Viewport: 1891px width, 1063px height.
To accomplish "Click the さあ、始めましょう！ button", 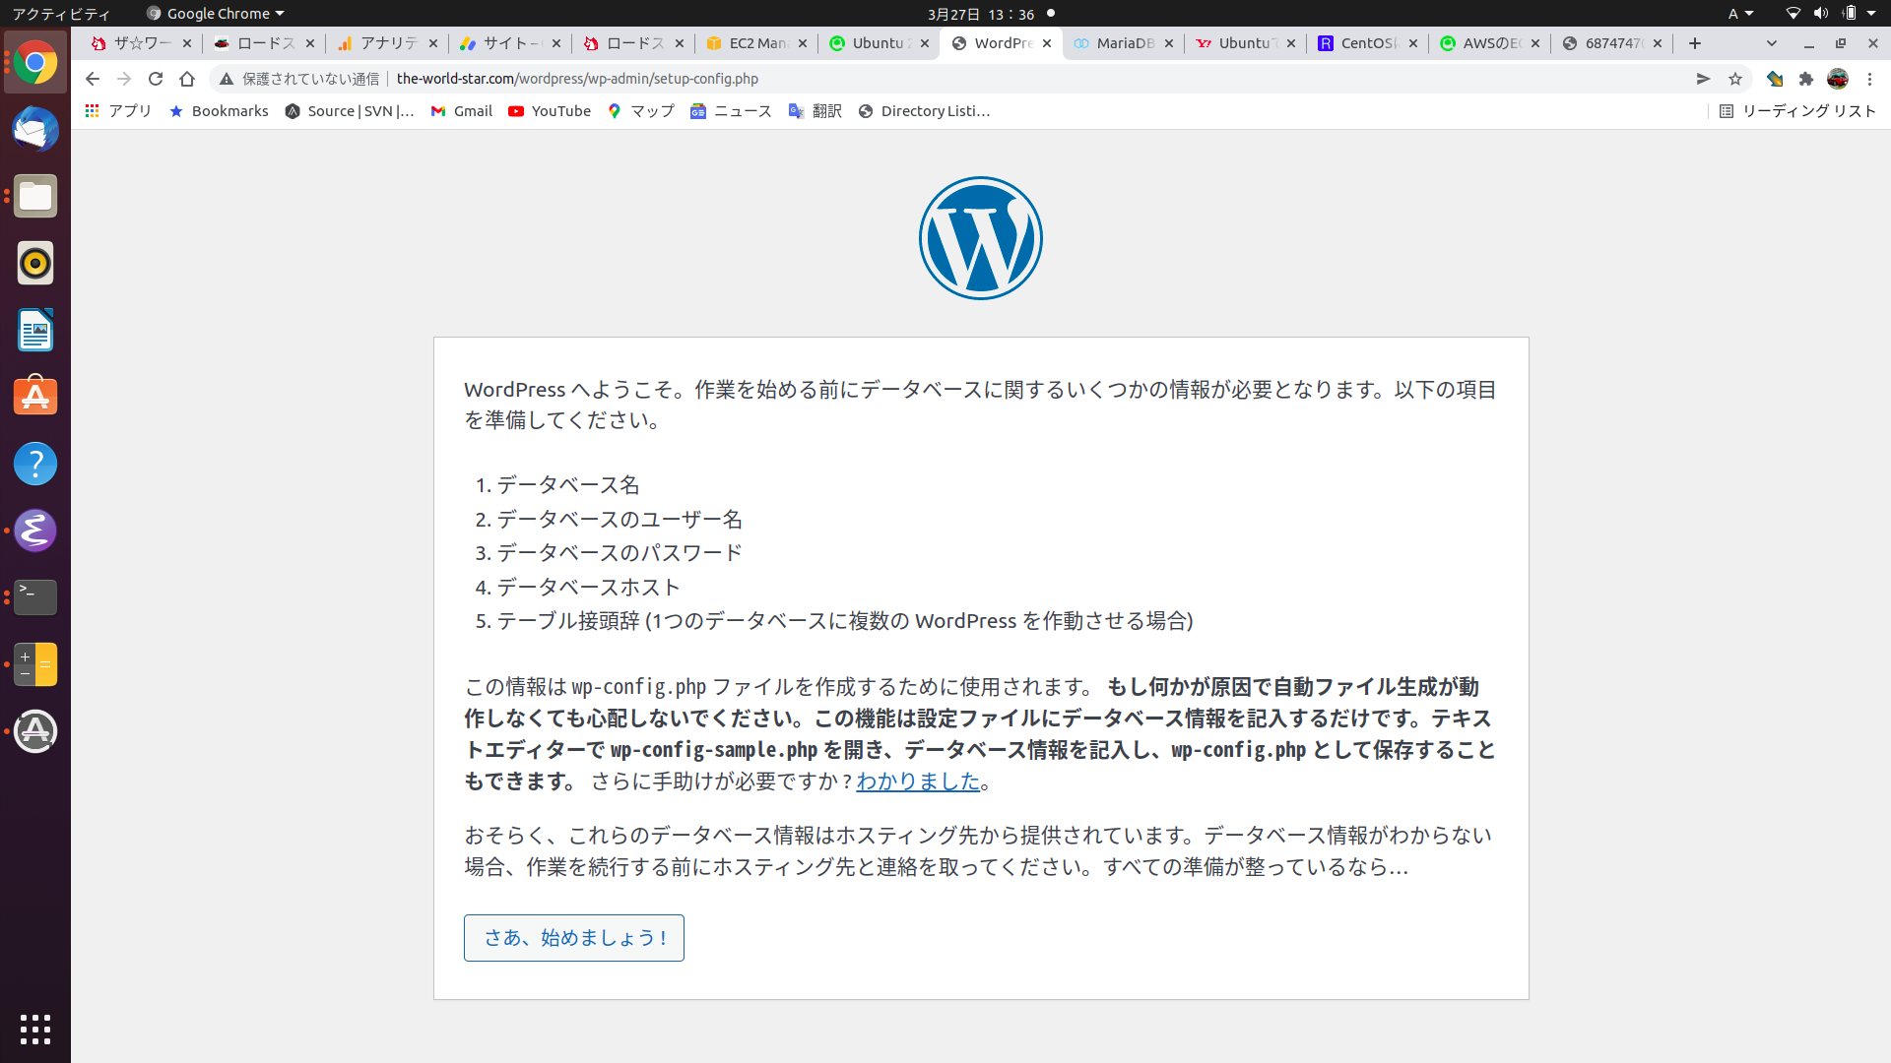I will click(574, 938).
